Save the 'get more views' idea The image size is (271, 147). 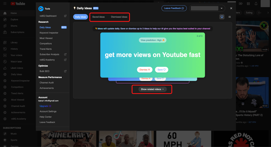coord(161,70)
